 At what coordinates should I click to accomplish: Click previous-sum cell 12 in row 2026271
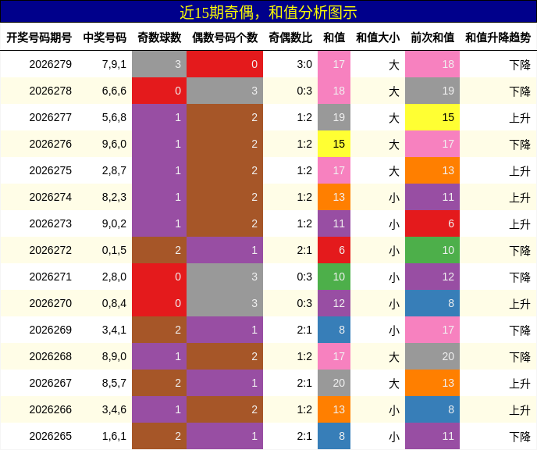click(x=432, y=277)
